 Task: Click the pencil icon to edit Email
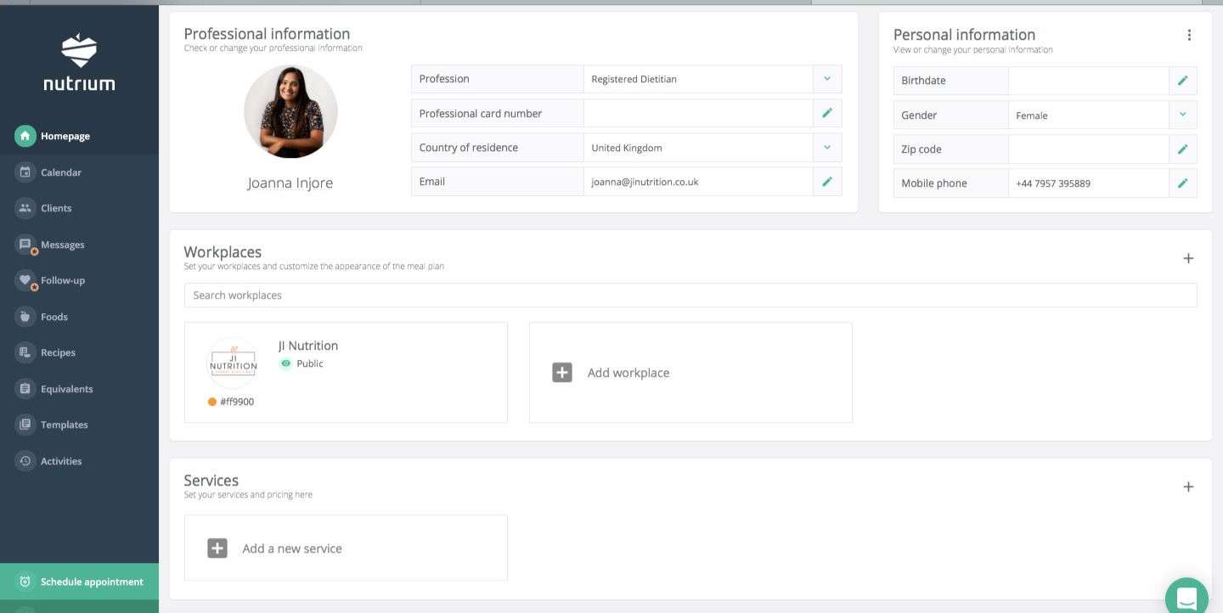tap(827, 182)
